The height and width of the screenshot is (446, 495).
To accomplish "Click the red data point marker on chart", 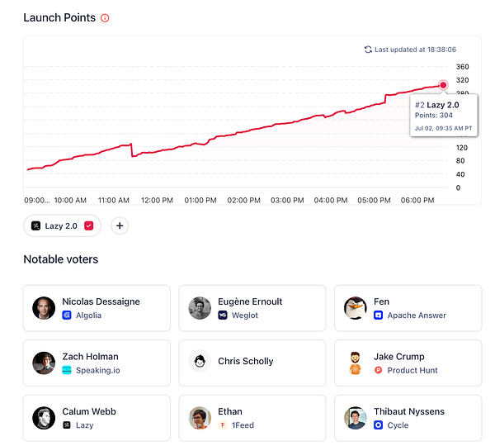I will click(x=443, y=85).
